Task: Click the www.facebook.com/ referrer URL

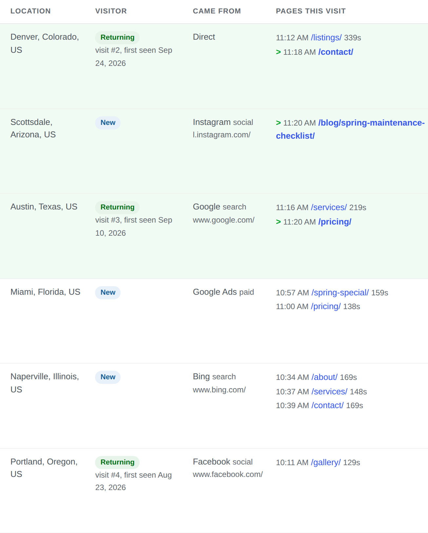Action: [228, 474]
